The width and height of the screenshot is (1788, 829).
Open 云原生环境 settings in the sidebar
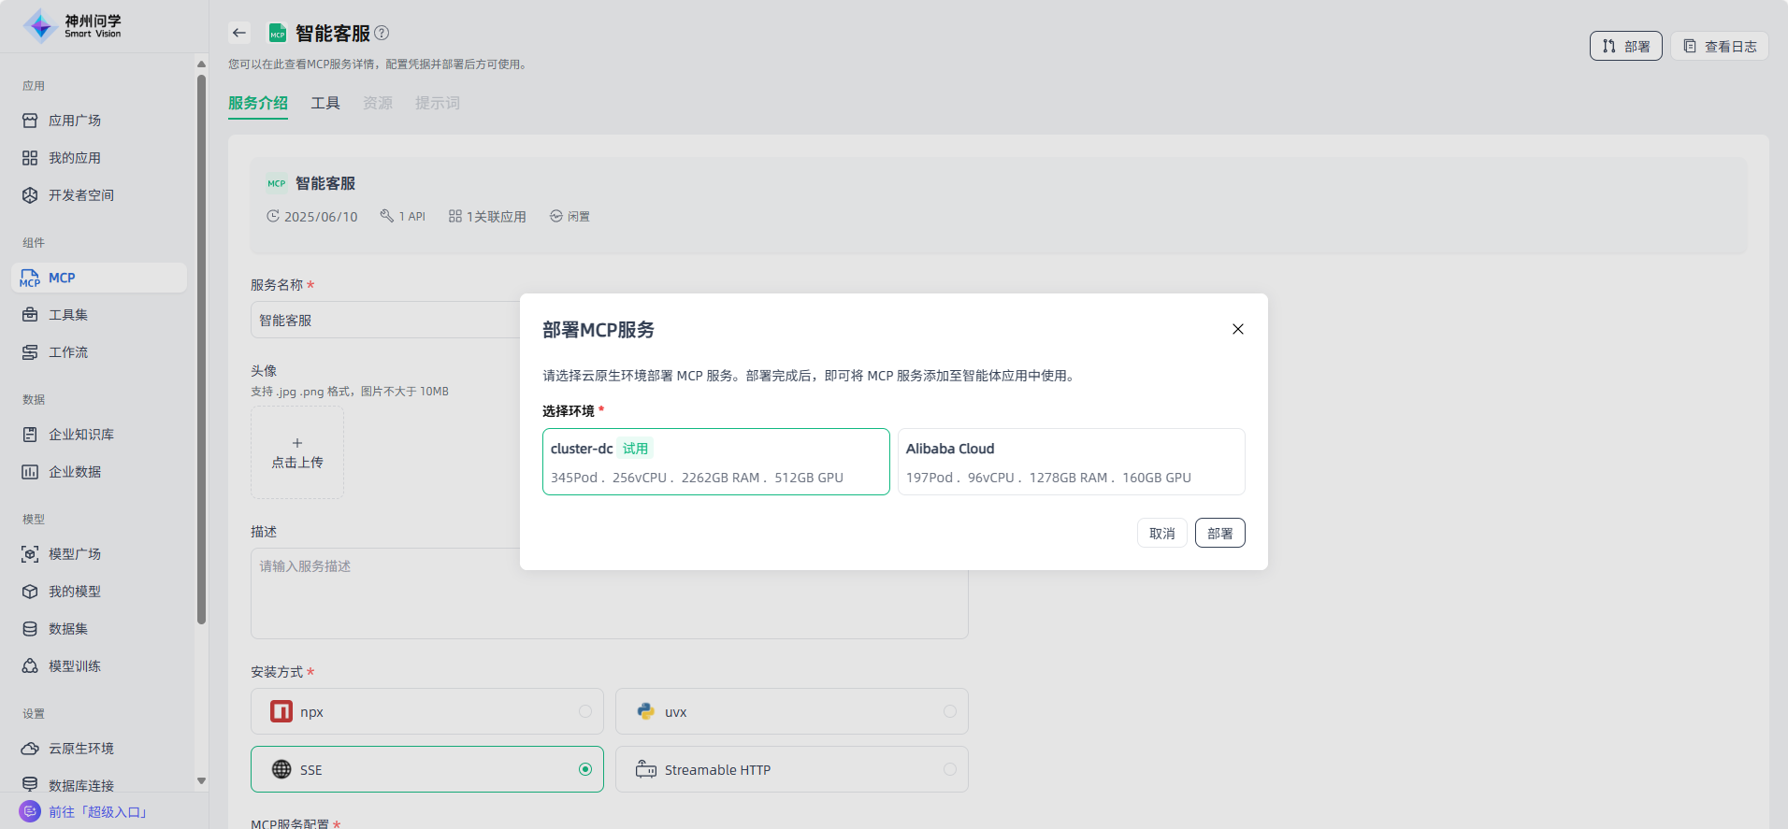pyautogui.click(x=80, y=749)
